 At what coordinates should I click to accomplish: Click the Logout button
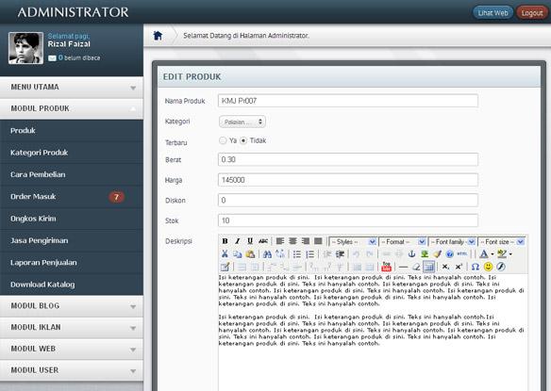coord(532,13)
